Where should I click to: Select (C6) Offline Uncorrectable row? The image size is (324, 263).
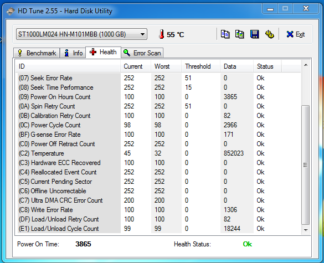click(x=158, y=191)
